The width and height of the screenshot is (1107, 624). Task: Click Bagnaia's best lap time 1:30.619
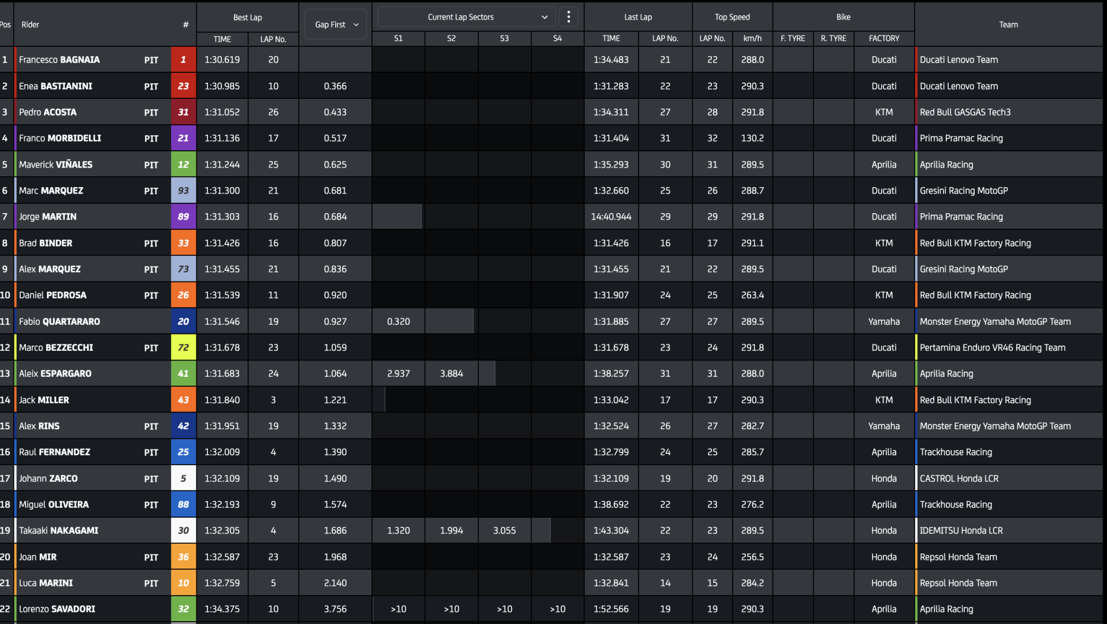[222, 60]
